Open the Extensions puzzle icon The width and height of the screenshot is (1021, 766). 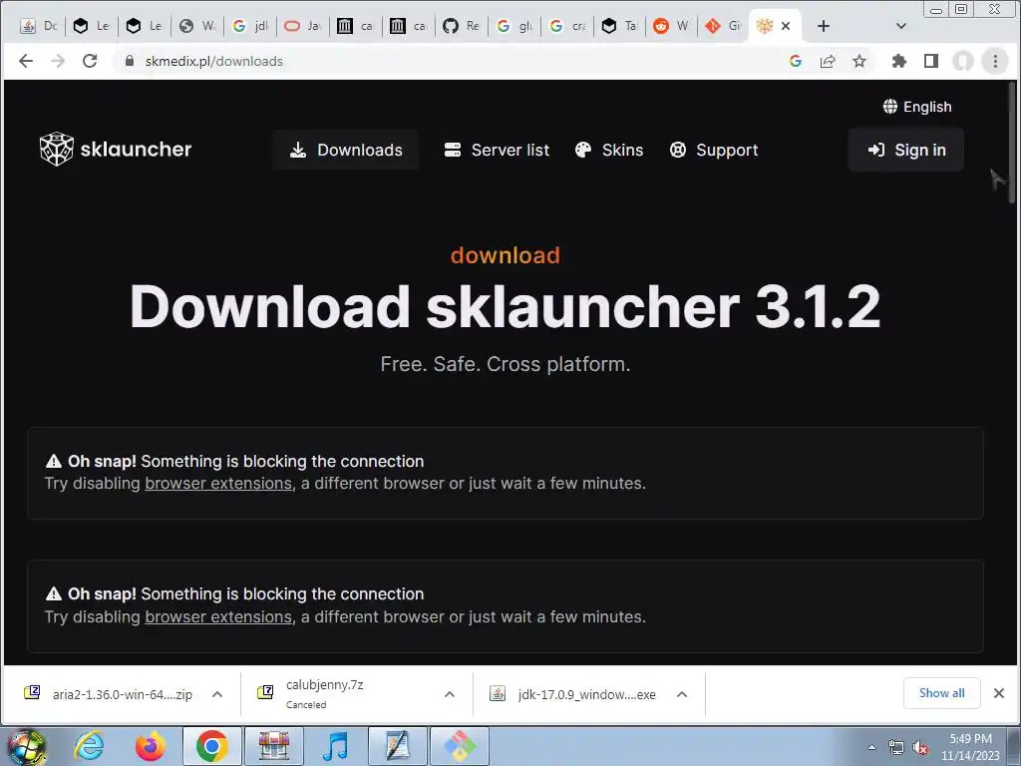pyautogui.click(x=899, y=61)
